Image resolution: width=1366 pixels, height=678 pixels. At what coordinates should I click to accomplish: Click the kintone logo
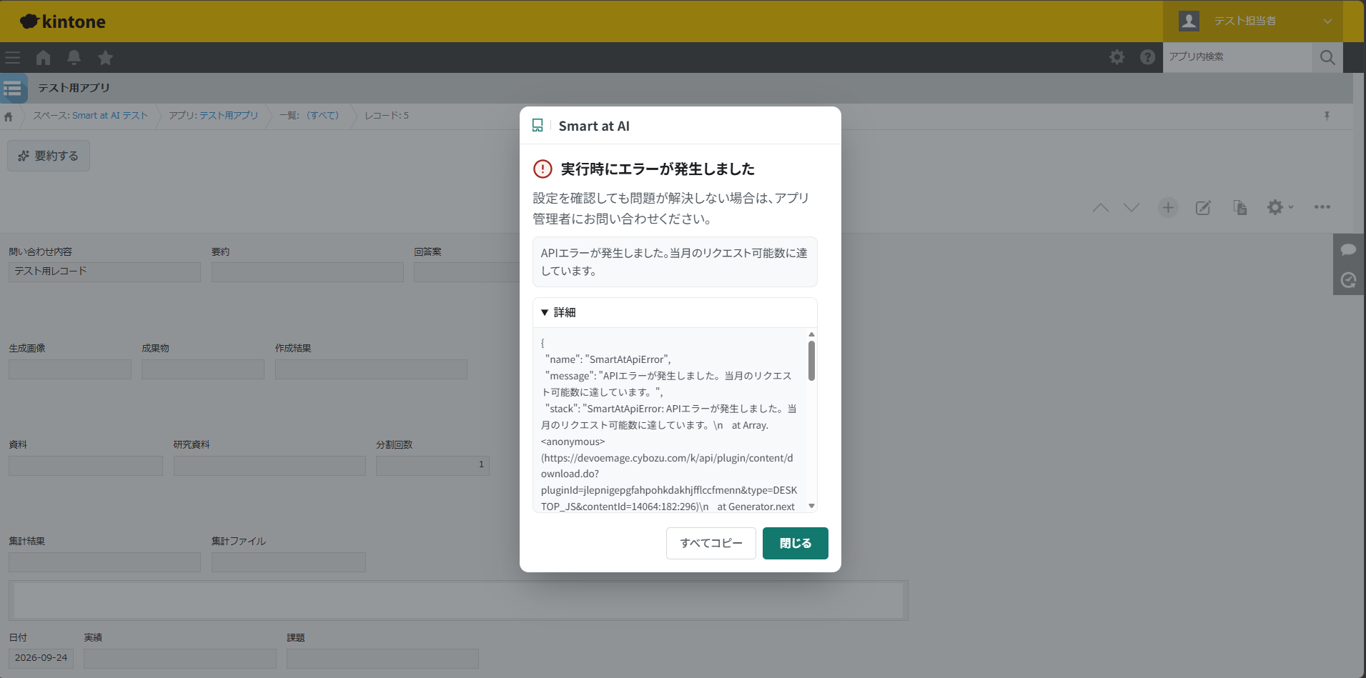click(x=62, y=21)
